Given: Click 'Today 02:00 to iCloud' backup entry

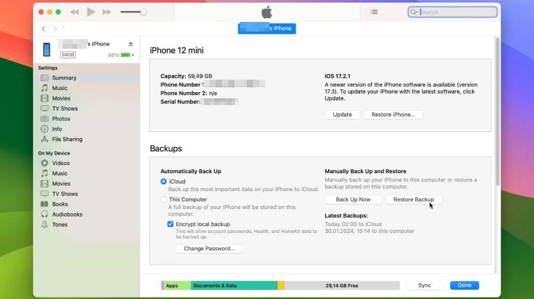Looking at the screenshot, I should [x=353, y=224].
